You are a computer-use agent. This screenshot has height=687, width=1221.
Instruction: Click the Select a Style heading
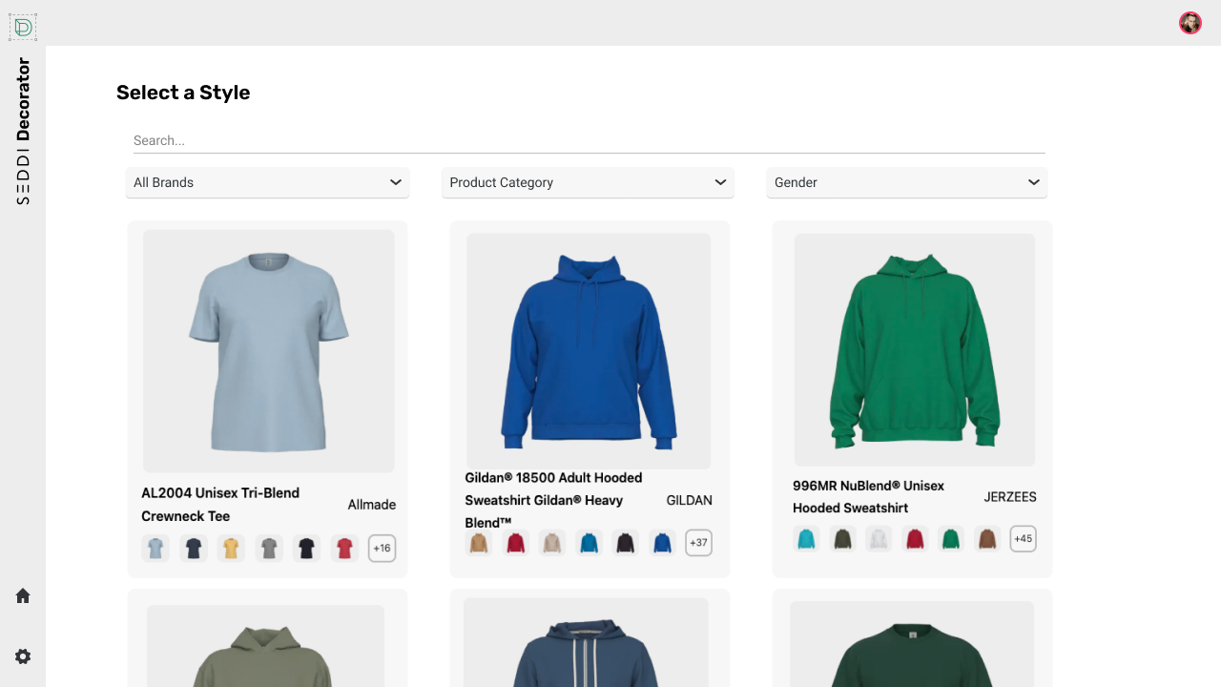(183, 93)
